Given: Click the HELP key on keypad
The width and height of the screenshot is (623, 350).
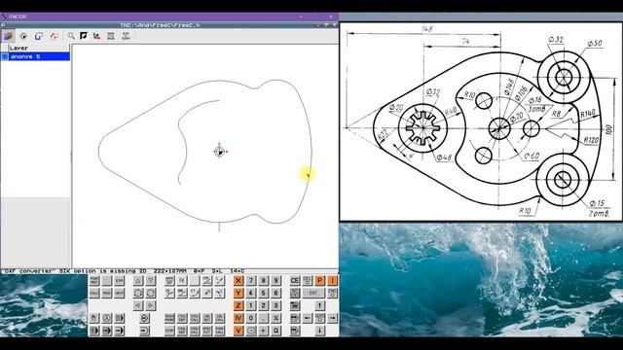Looking at the screenshot, I should point(119,293).
